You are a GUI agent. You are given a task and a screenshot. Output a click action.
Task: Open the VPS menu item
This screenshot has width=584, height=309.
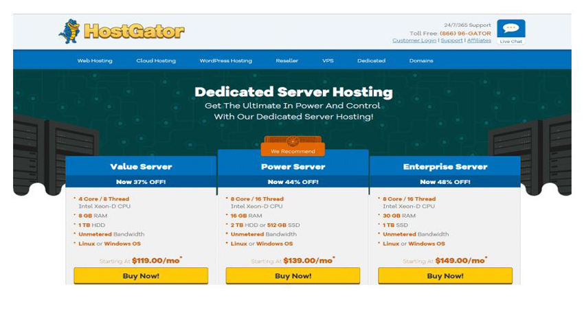328,60
